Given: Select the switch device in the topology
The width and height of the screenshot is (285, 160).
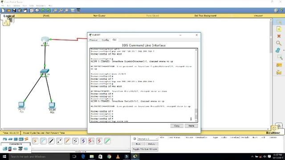Looking at the screenshot, I should [x=45, y=71].
